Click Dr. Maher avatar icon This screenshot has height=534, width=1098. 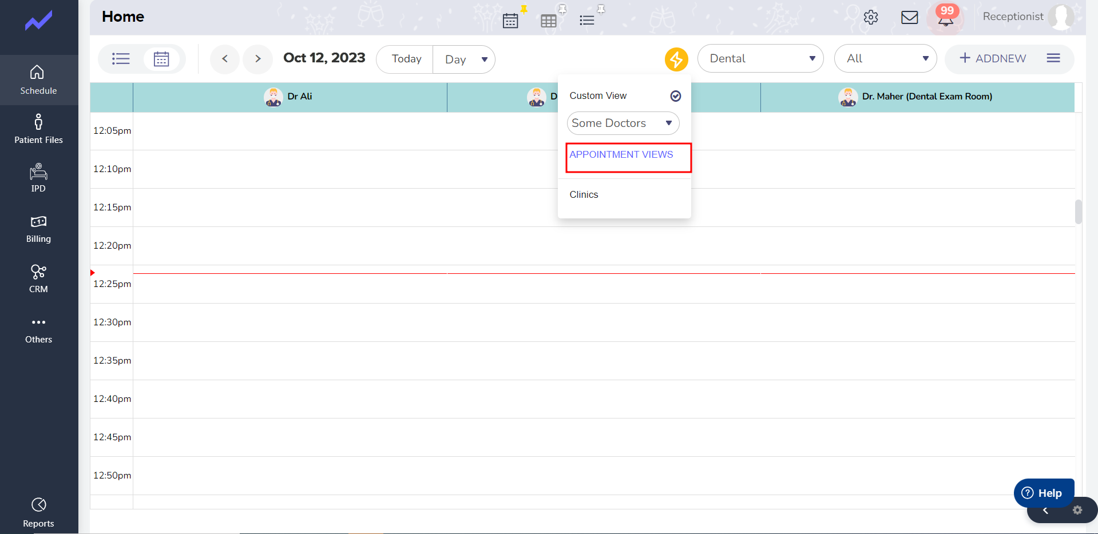tap(847, 97)
